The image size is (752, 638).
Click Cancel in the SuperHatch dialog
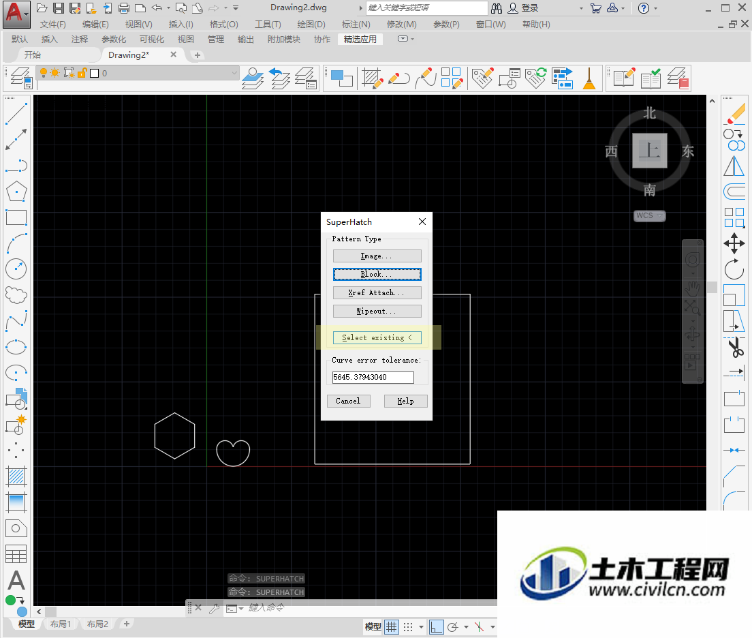tap(349, 401)
